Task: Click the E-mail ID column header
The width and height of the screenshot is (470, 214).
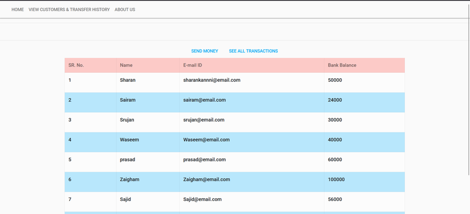Action: click(252, 65)
